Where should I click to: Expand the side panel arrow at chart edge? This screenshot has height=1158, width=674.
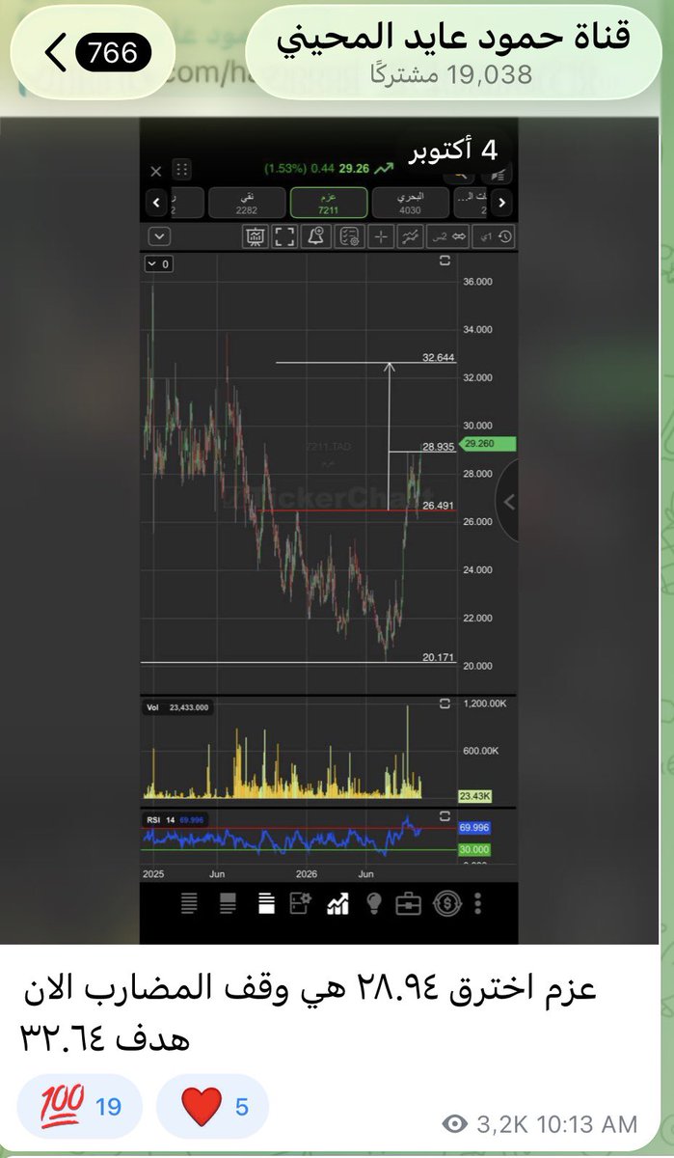click(x=508, y=502)
